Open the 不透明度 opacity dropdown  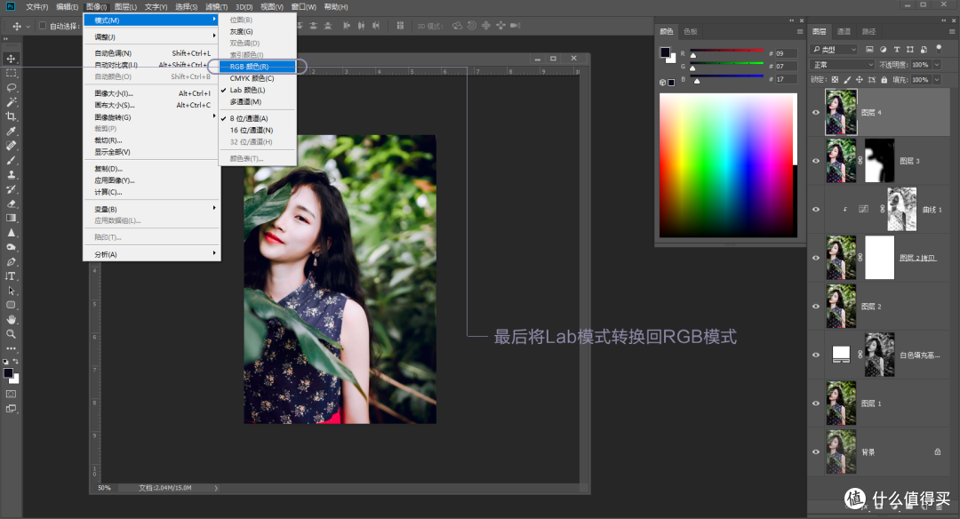click(935, 64)
